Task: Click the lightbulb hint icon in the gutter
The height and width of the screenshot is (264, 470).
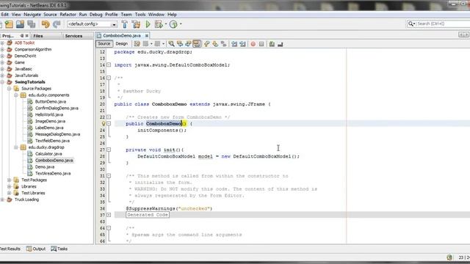Action: (x=104, y=124)
